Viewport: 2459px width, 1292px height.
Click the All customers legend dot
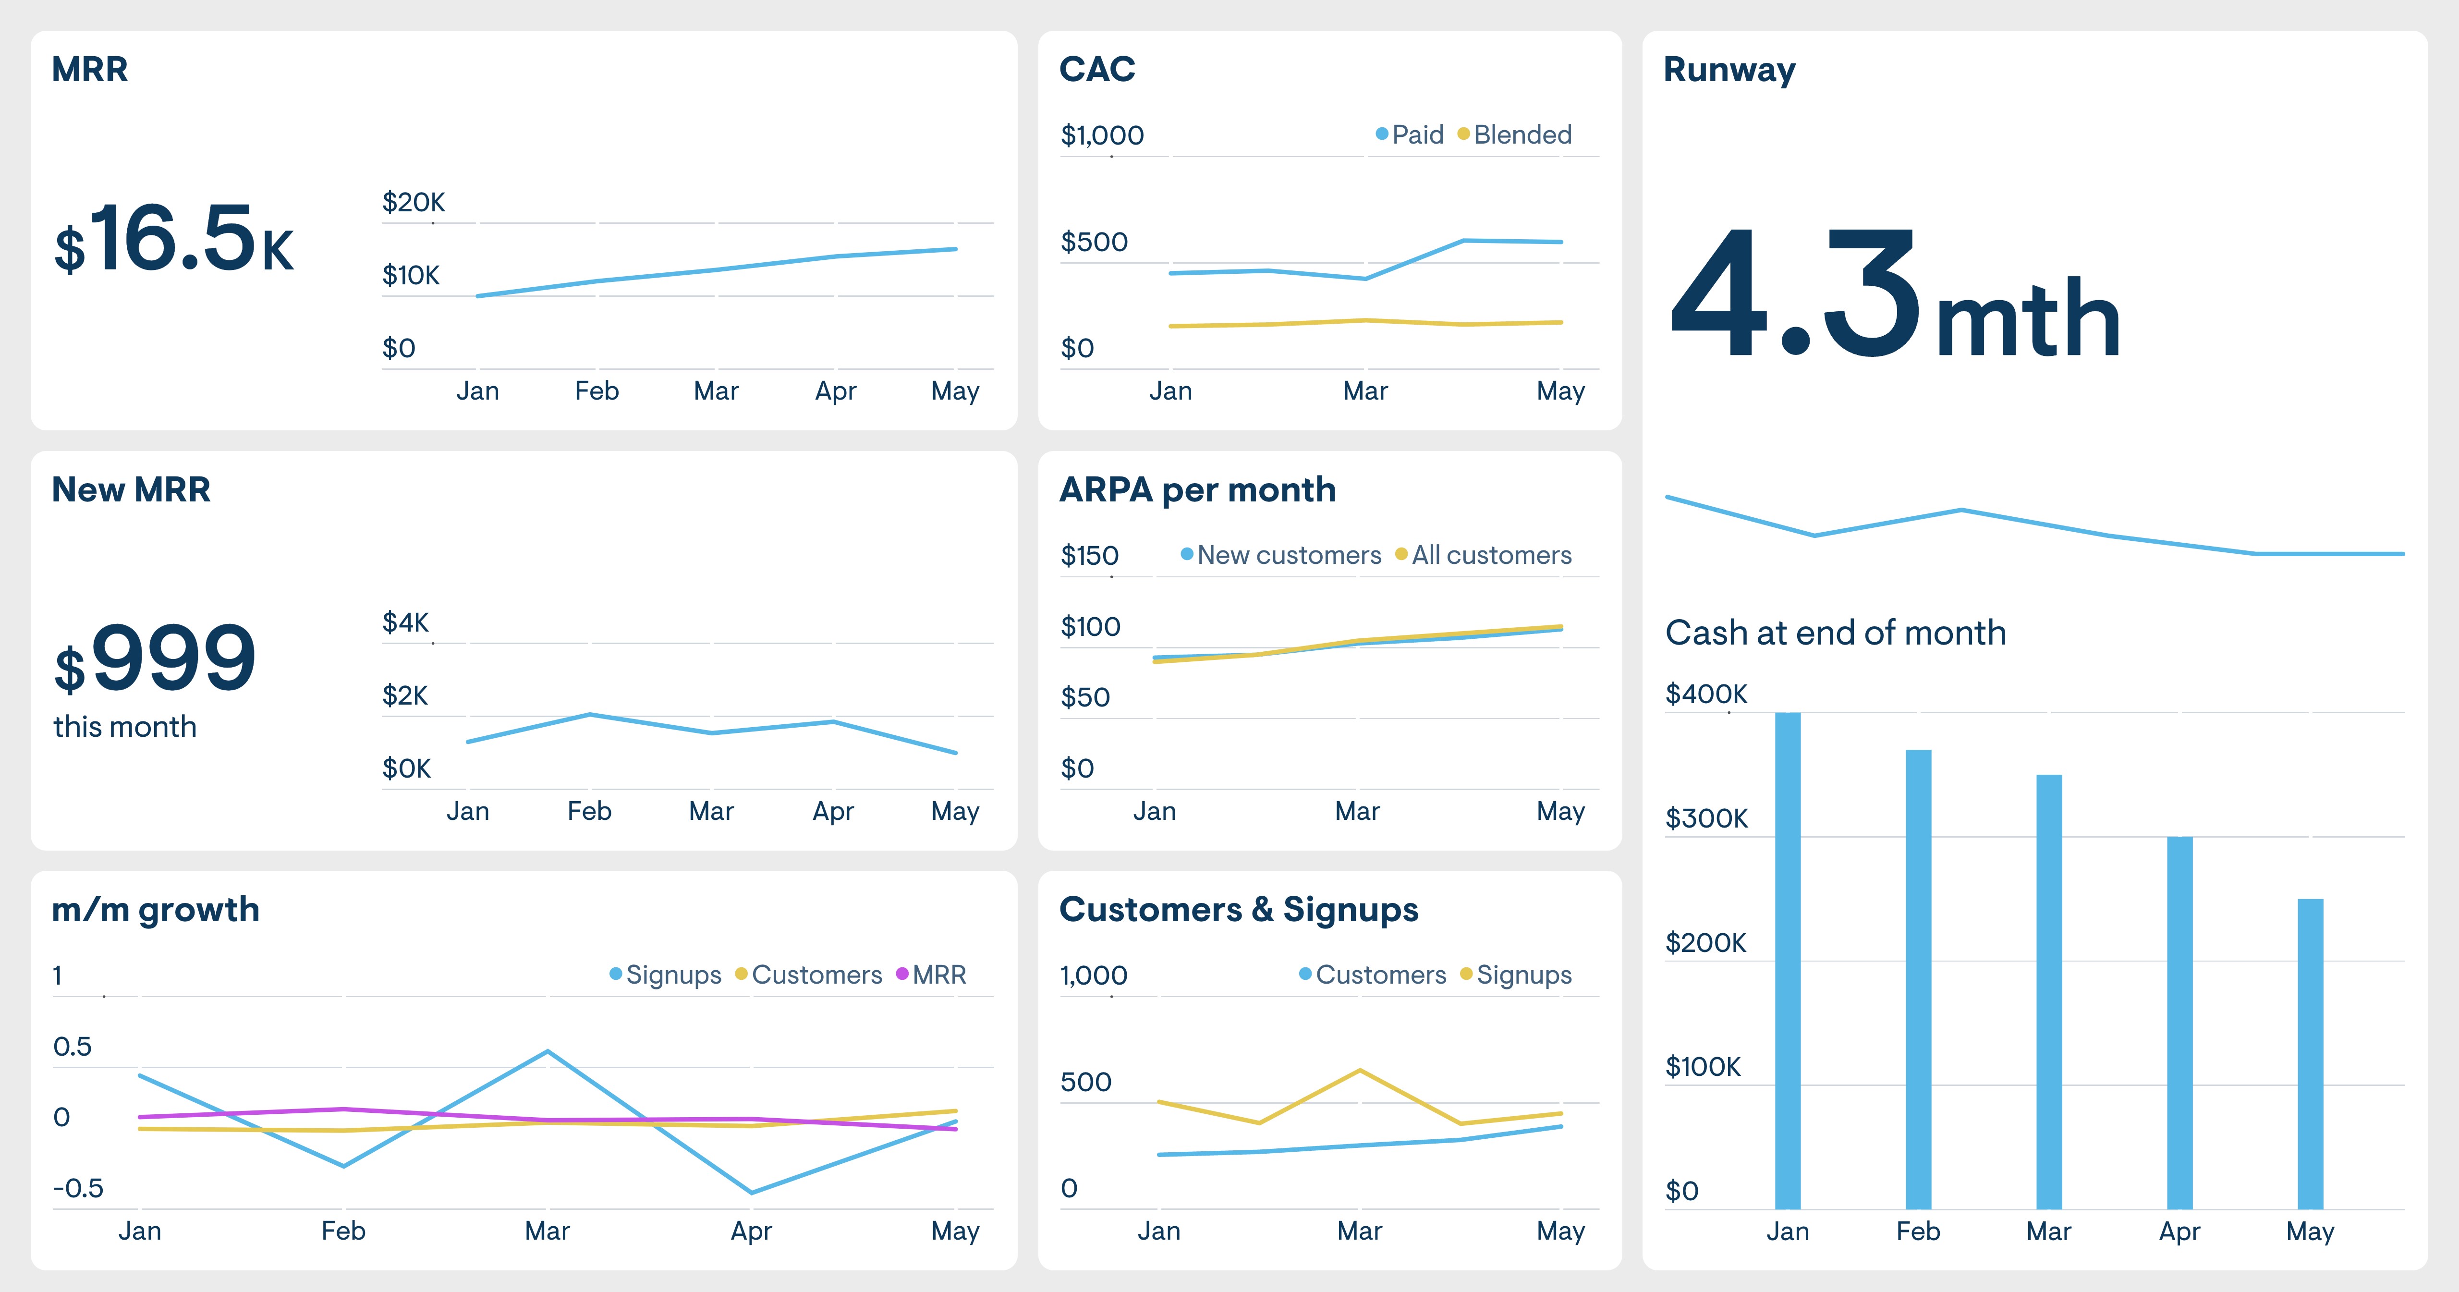[x=1401, y=555]
